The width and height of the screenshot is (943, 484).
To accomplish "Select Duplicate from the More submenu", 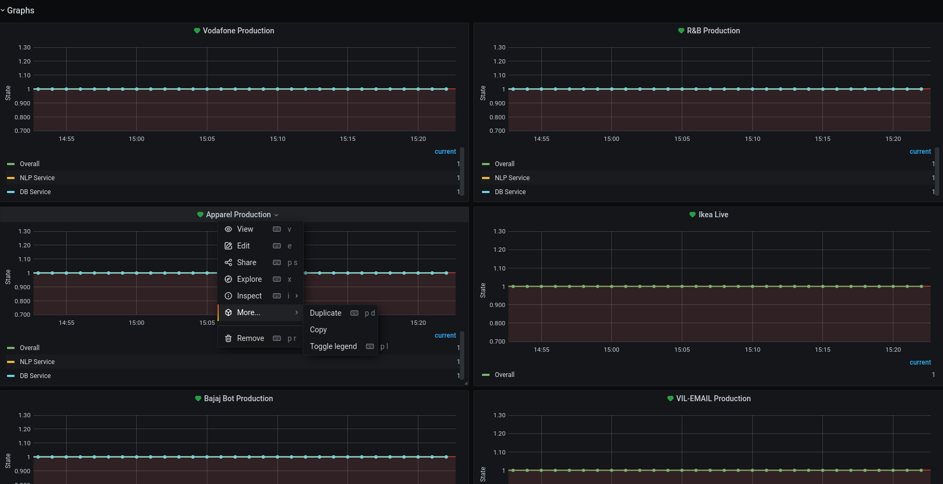I will pos(325,313).
